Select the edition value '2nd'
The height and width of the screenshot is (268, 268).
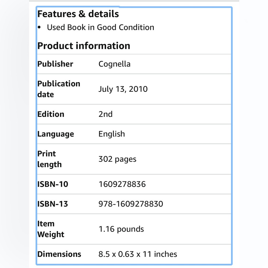[105, 114]
